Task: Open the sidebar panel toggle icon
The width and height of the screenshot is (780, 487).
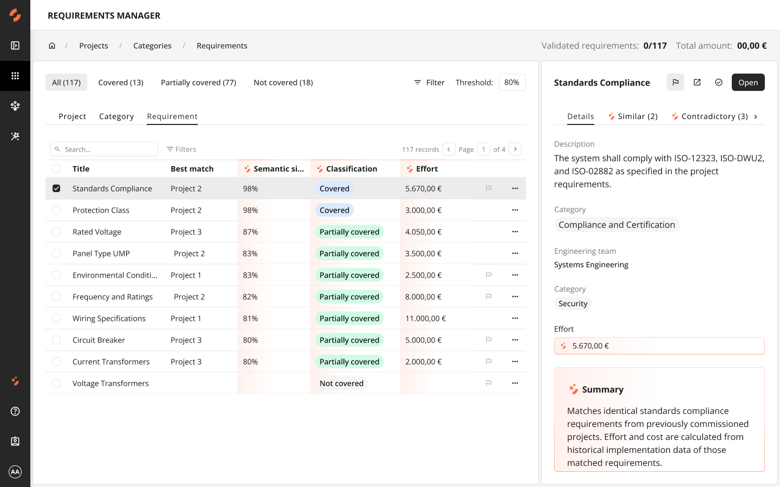Action: pyautogui.click(x=15, y=45)
